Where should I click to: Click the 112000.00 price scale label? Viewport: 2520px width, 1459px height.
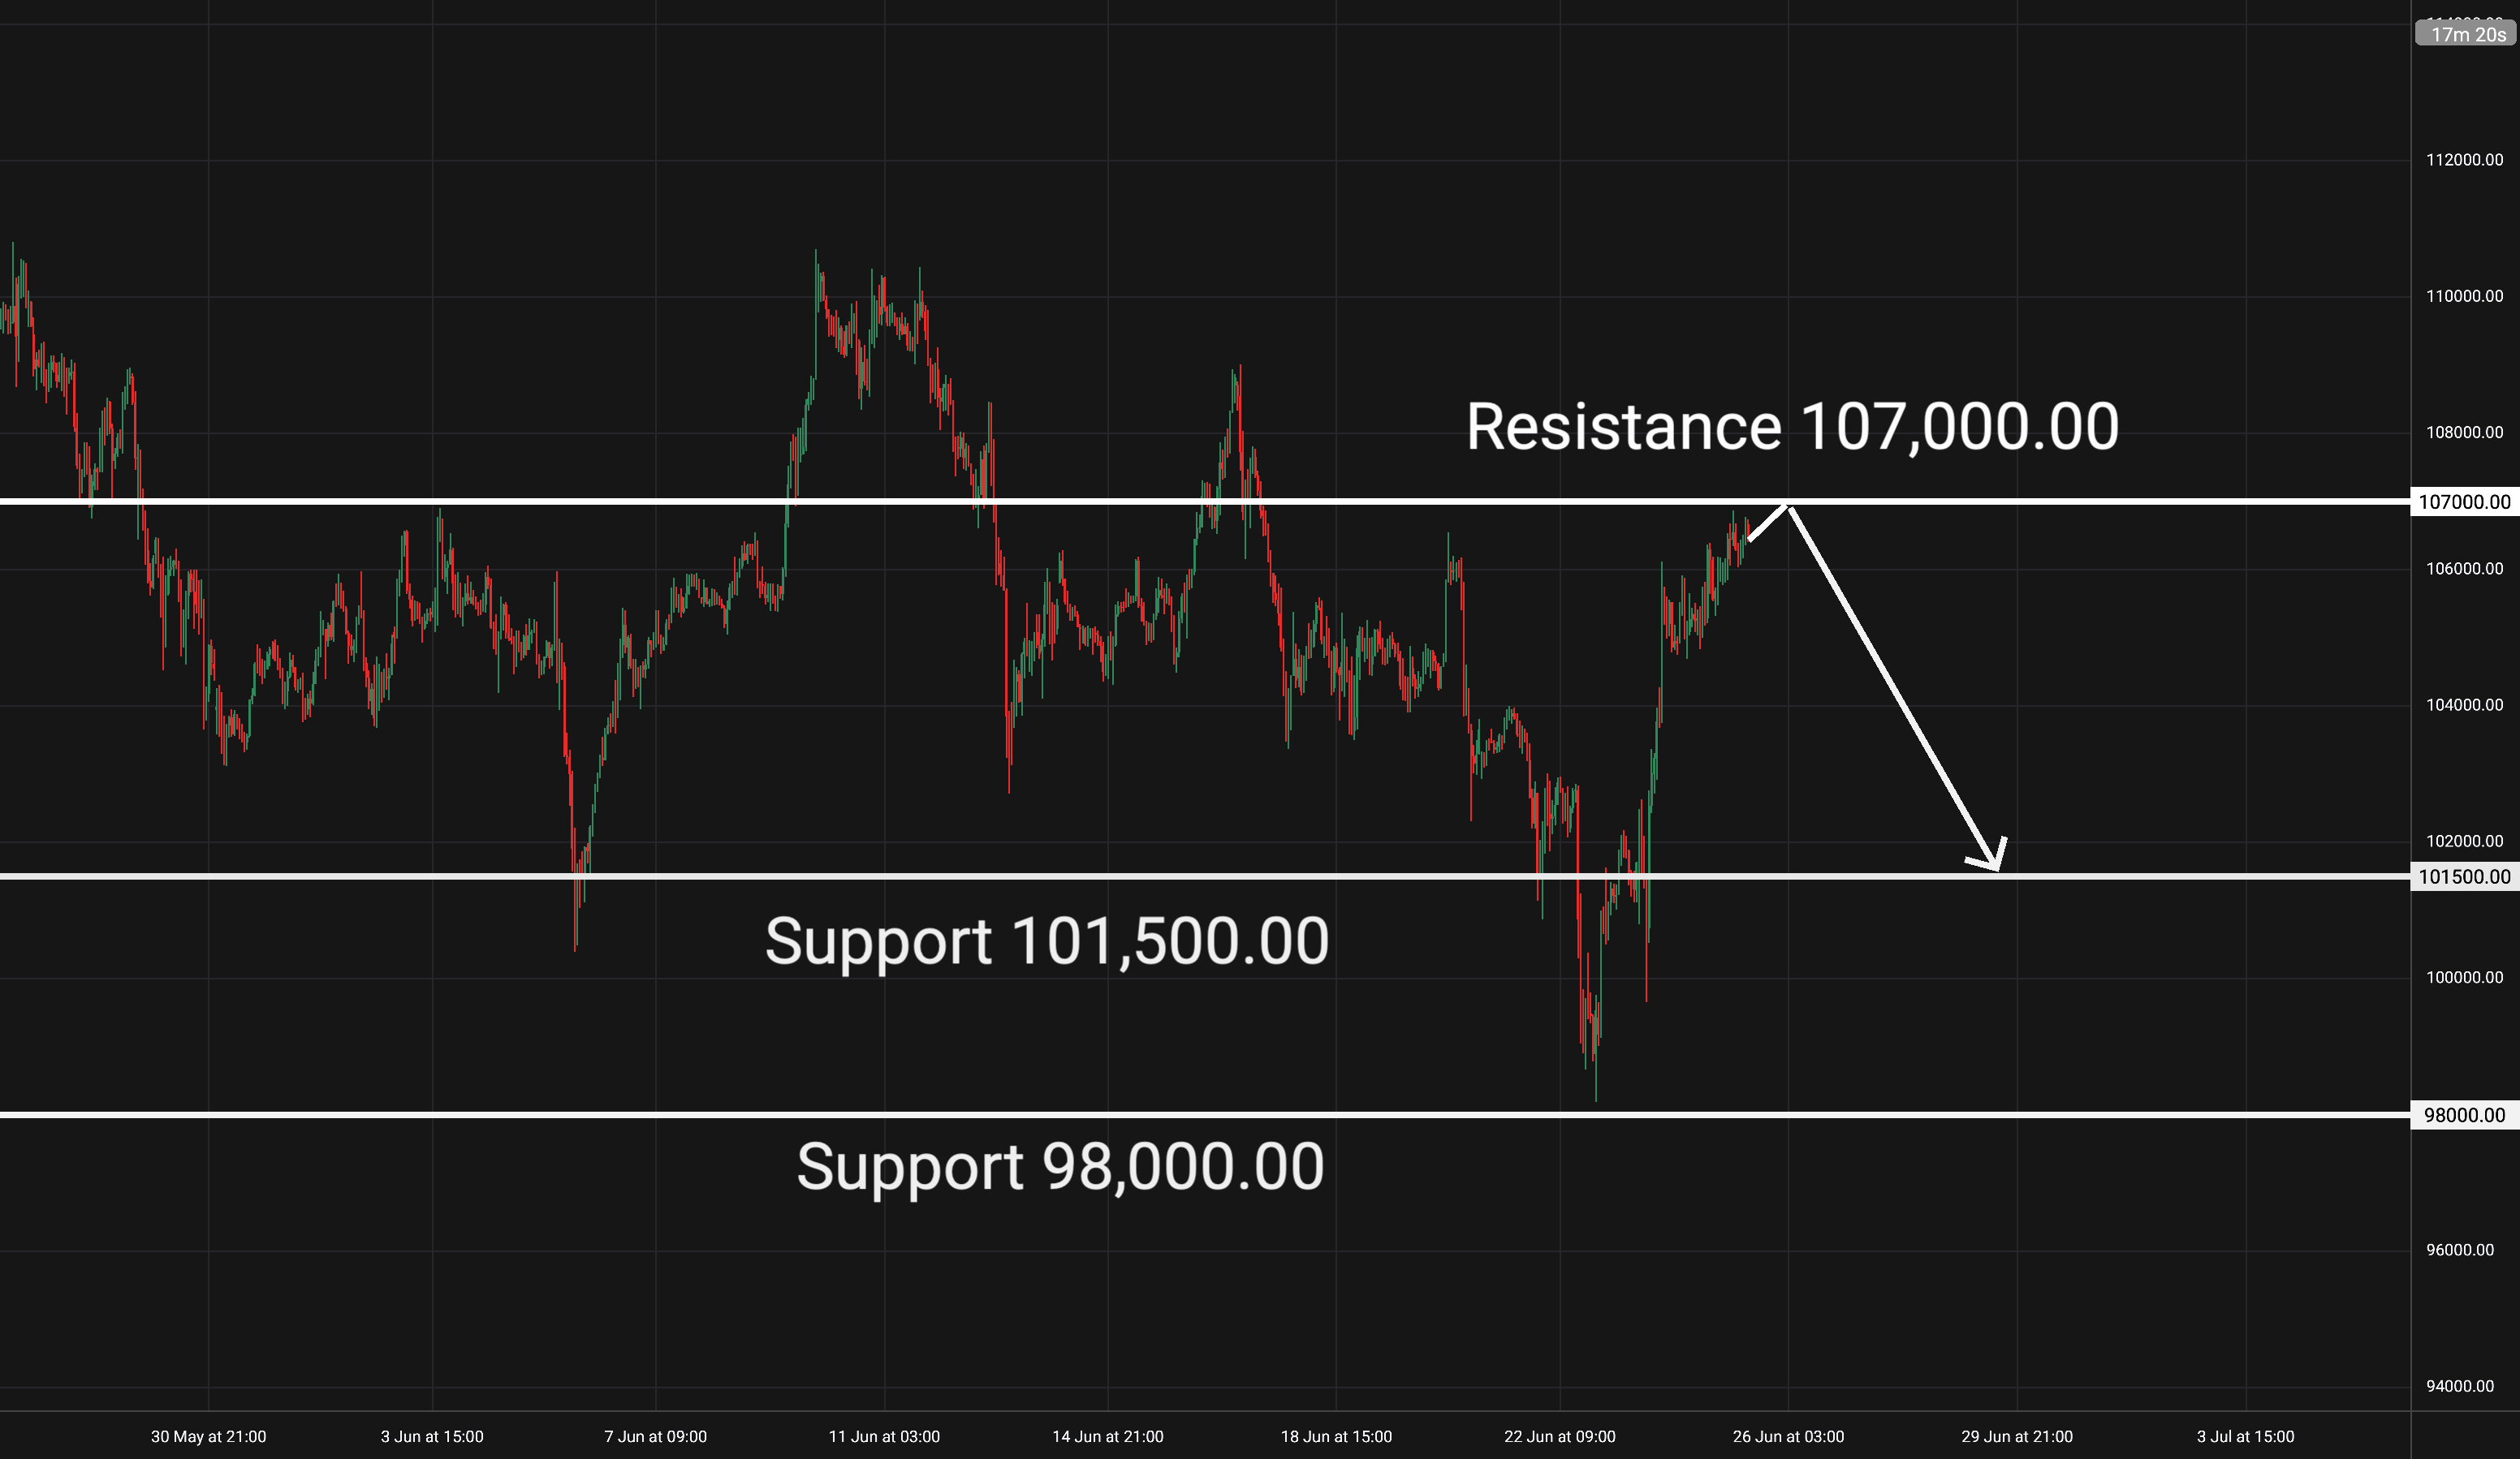[x=2464, y=160]
